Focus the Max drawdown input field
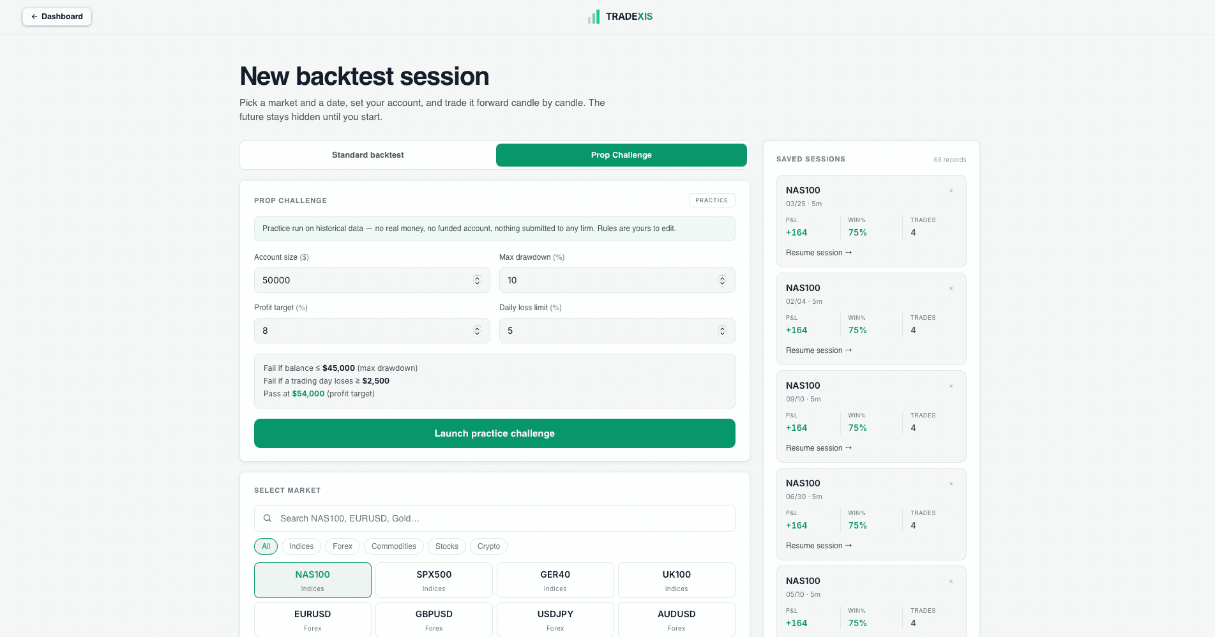The image size is (1215, 637). pyautogui.click(x=617, y=280)
